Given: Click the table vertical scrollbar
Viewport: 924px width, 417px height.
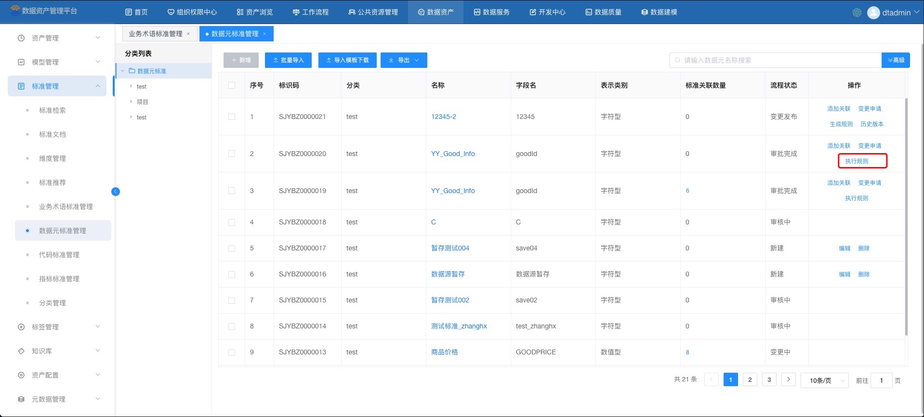Looking at the screenshot, I should tap(906, 217).
